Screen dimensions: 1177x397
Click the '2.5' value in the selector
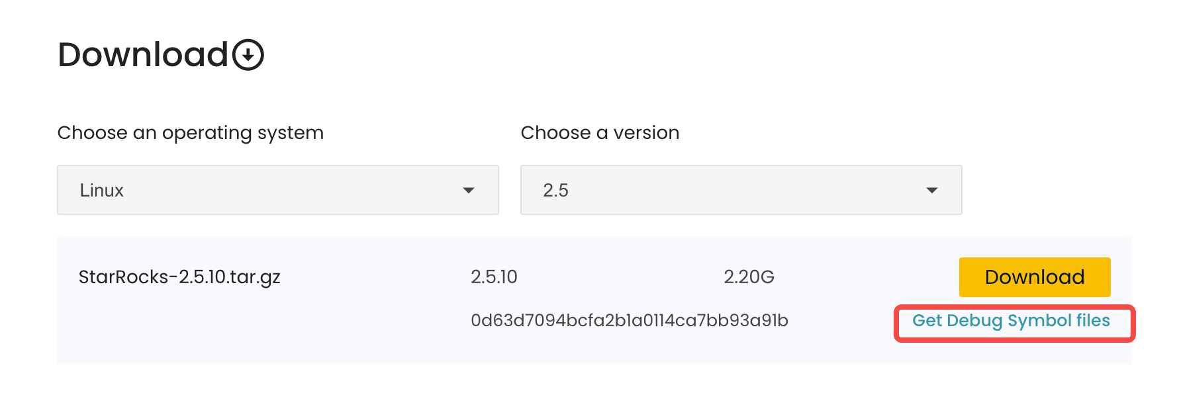pyautogui.click(x=555, y=191)
